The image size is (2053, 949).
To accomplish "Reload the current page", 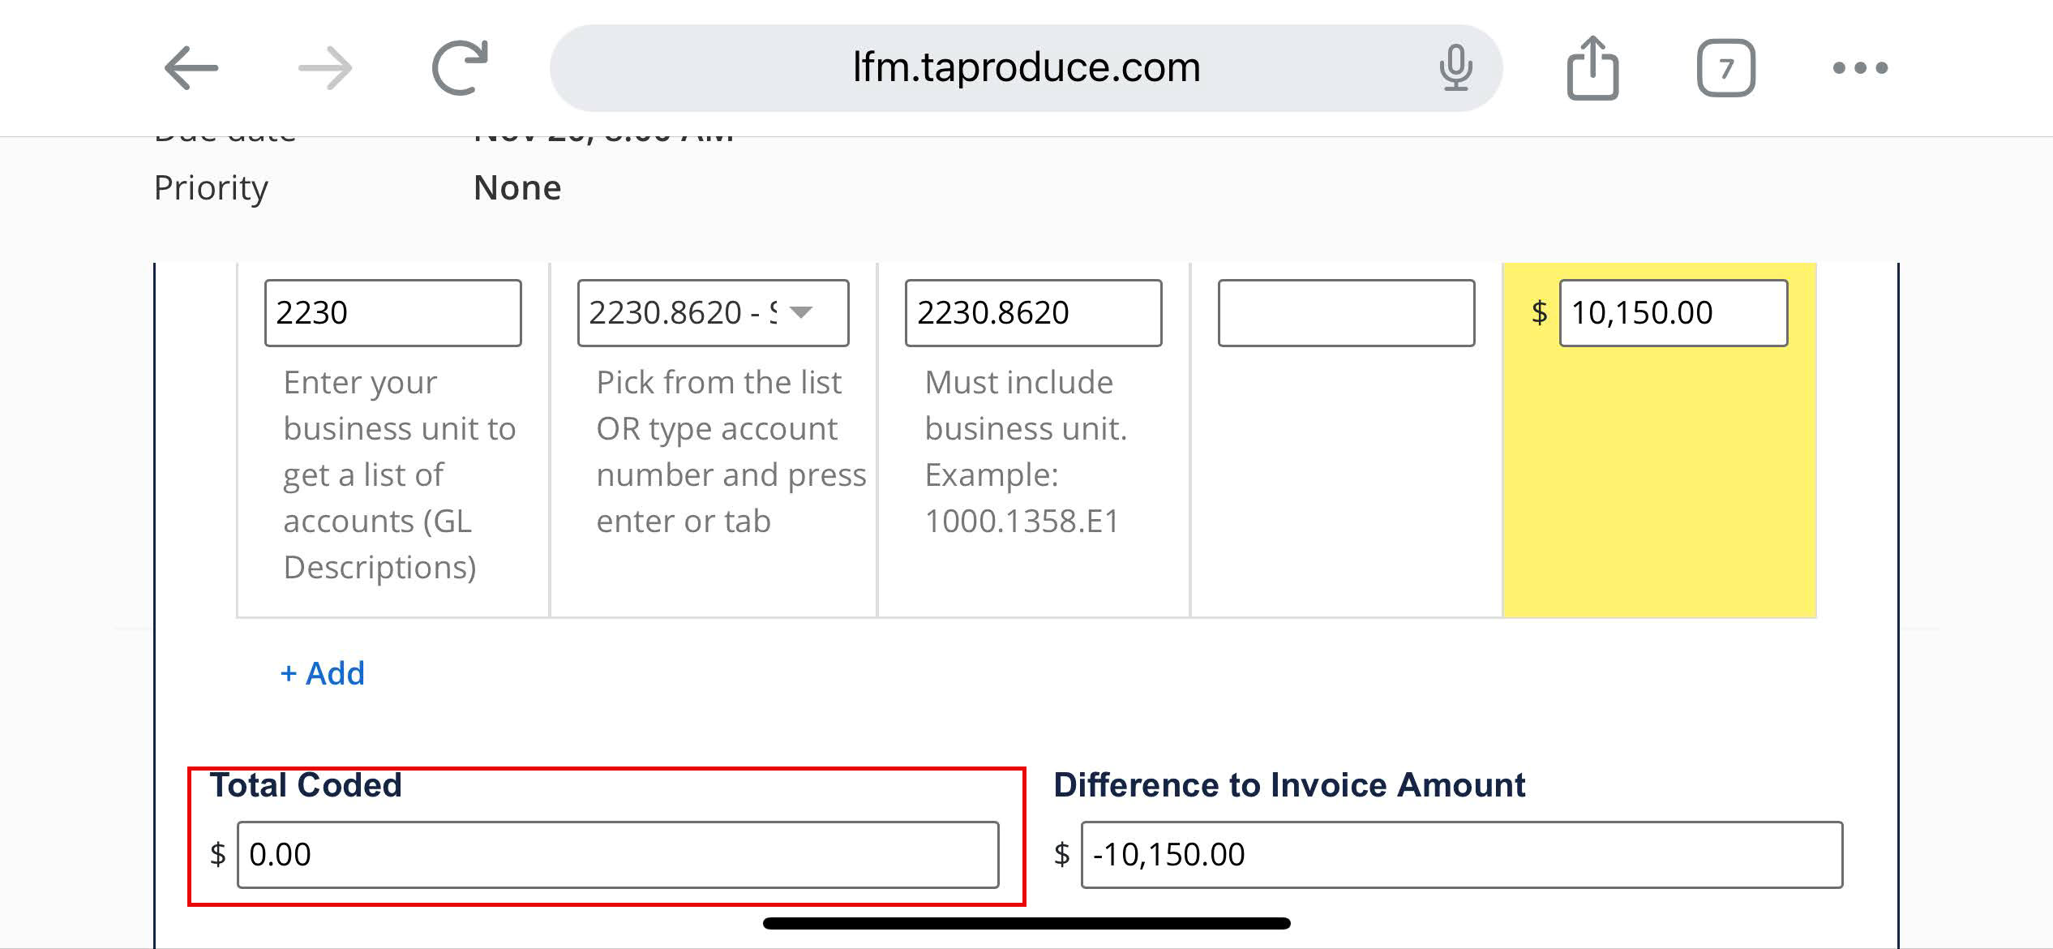I will (x=460, y=67).
